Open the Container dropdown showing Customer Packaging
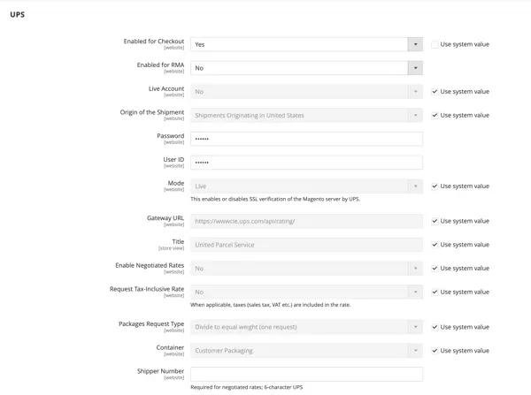531x395 pixels. pyautogui.click(x=306, y=351)
